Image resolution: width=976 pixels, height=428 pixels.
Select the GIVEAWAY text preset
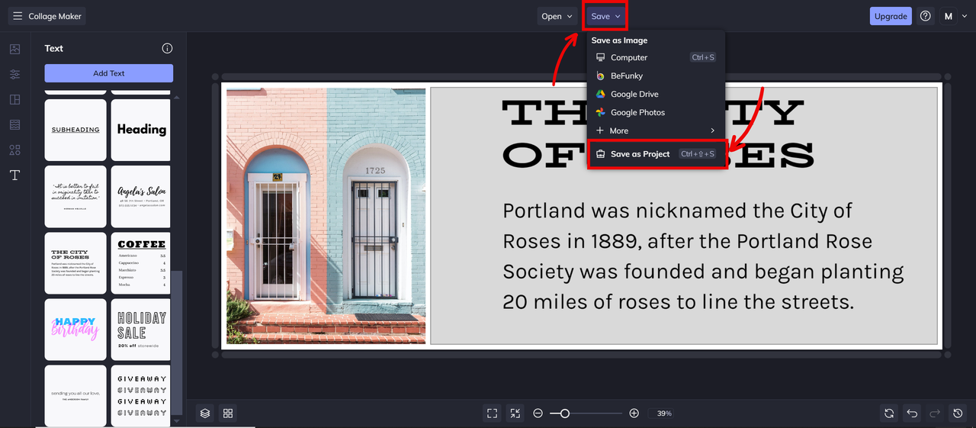click(141, 396)
